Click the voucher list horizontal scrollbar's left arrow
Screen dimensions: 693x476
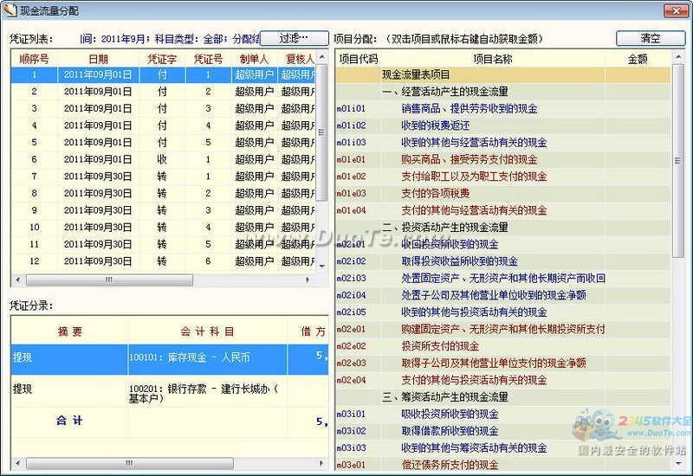coord(17,280)
